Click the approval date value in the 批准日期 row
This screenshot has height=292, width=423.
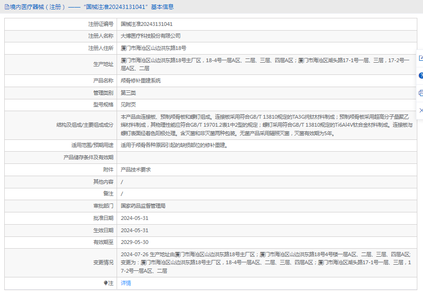[135, 218]
